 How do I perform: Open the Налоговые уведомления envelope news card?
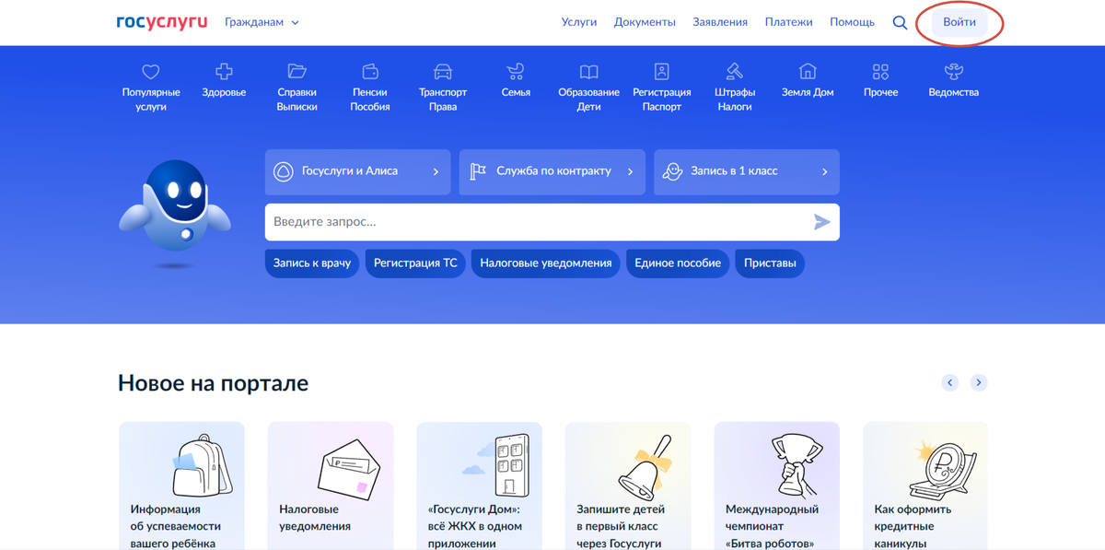[331, 486]
